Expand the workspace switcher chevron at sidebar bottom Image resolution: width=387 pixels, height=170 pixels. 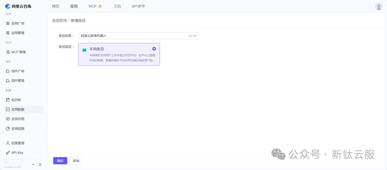click(33, 165)
